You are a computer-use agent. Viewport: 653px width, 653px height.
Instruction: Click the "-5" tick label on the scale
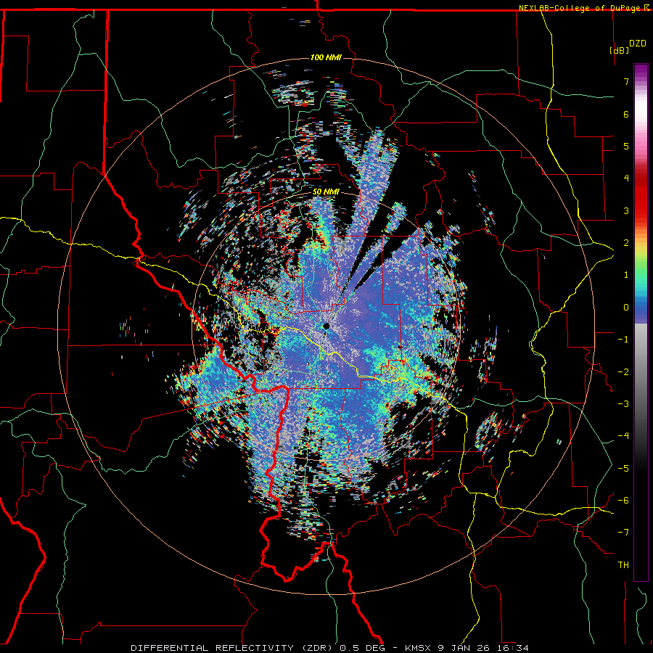point(623,469)
